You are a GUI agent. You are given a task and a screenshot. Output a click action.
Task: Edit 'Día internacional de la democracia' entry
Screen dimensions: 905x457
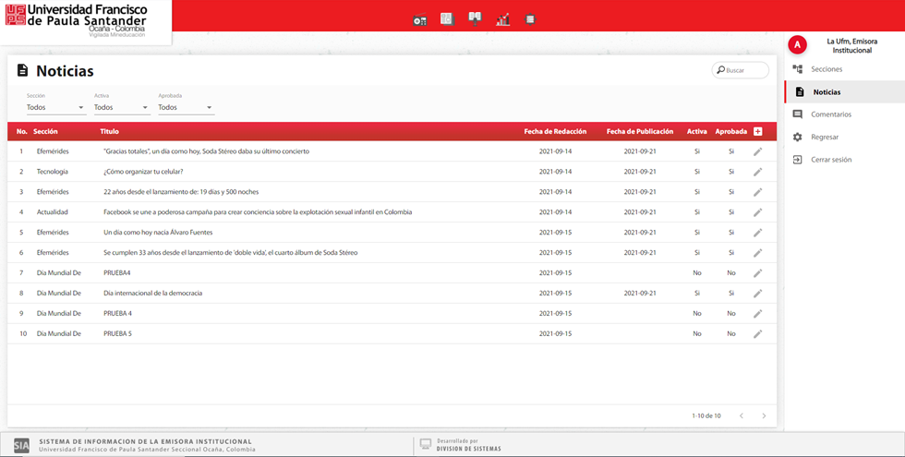pos(758,294)
